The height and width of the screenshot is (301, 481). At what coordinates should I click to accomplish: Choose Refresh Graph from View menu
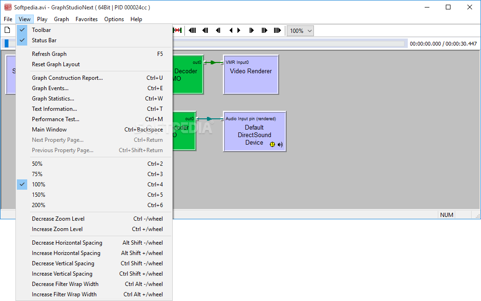(94, 54)
